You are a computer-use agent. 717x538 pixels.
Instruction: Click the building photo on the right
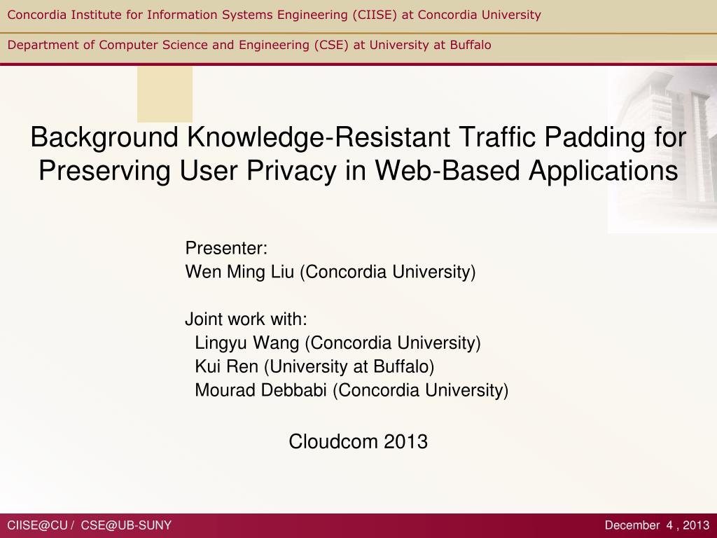662,150
